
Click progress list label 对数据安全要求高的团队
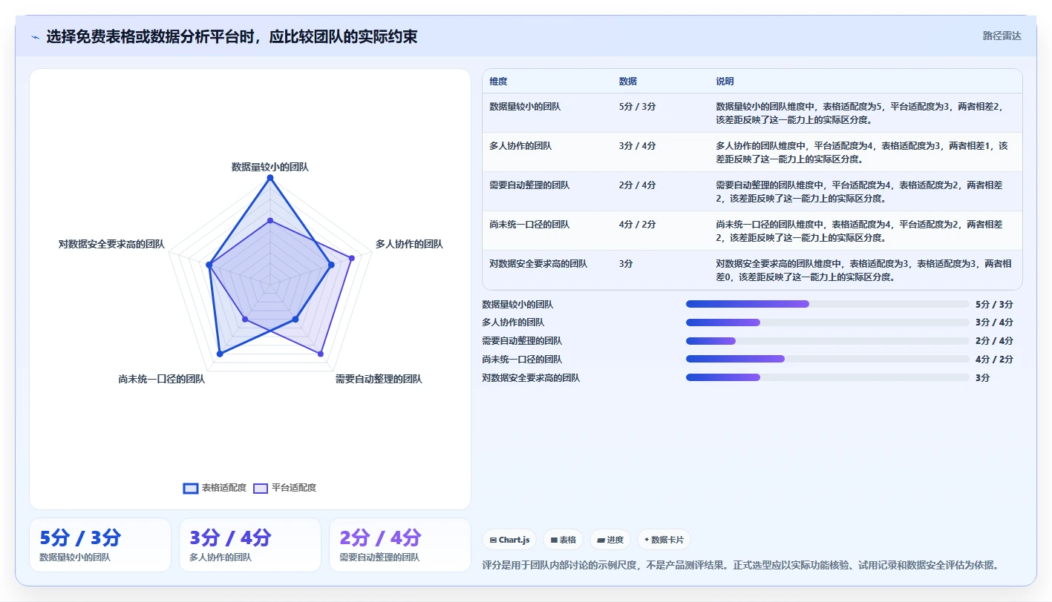click(x=531, y=377)
